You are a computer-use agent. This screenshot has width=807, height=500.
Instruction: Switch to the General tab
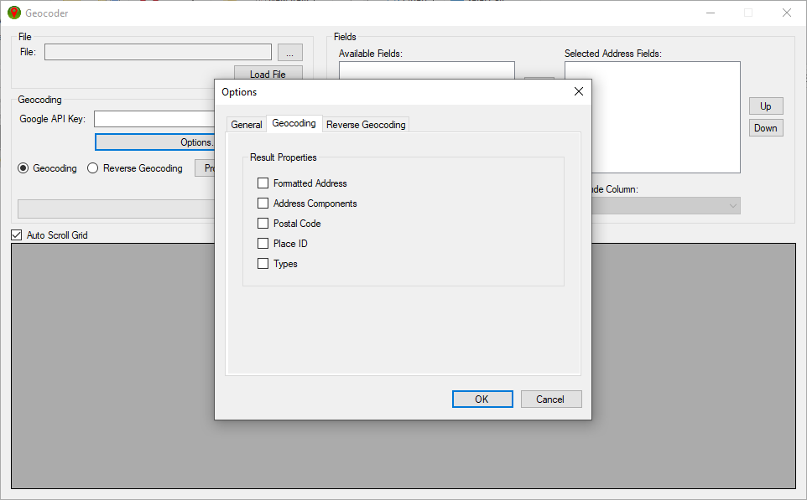(x=246, y=123)
